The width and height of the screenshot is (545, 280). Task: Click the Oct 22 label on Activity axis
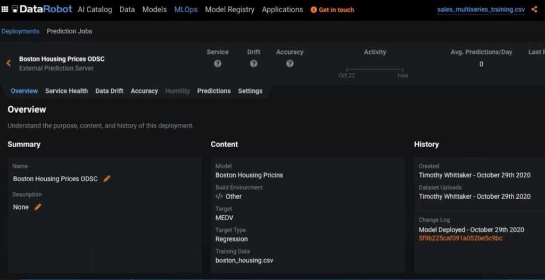346,75
